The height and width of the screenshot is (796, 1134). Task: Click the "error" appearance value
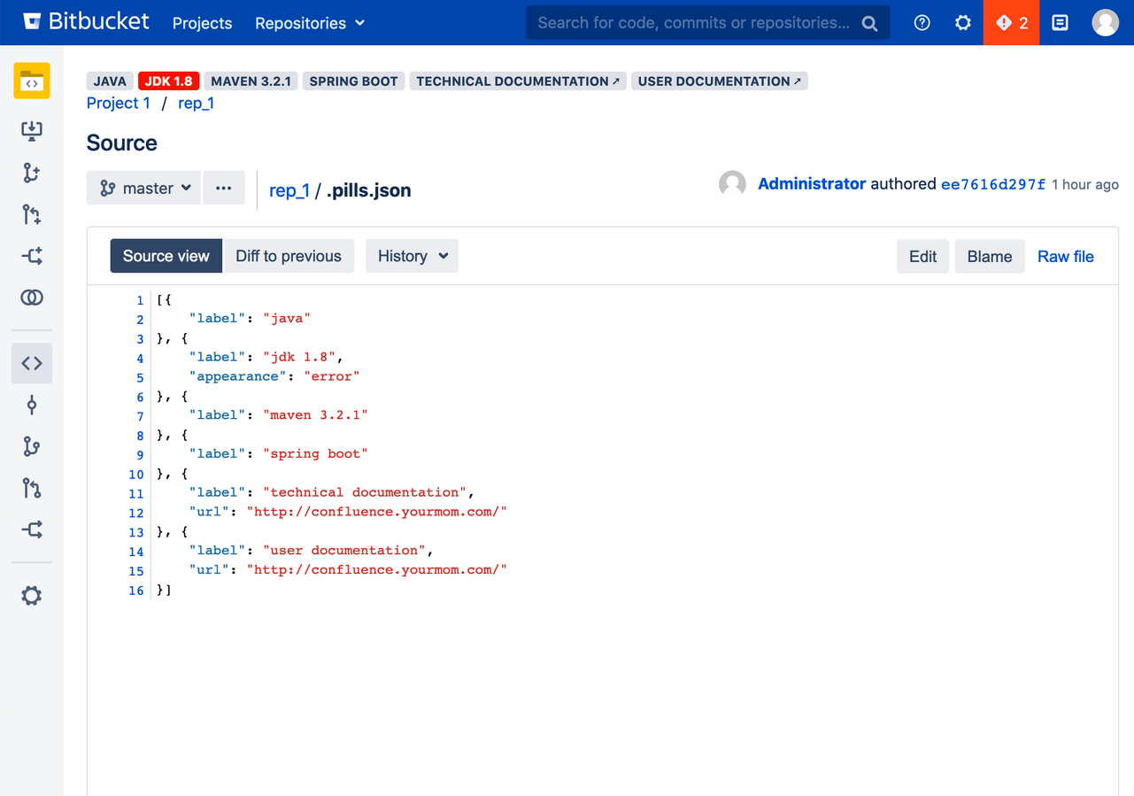click(x=332, y=376)
